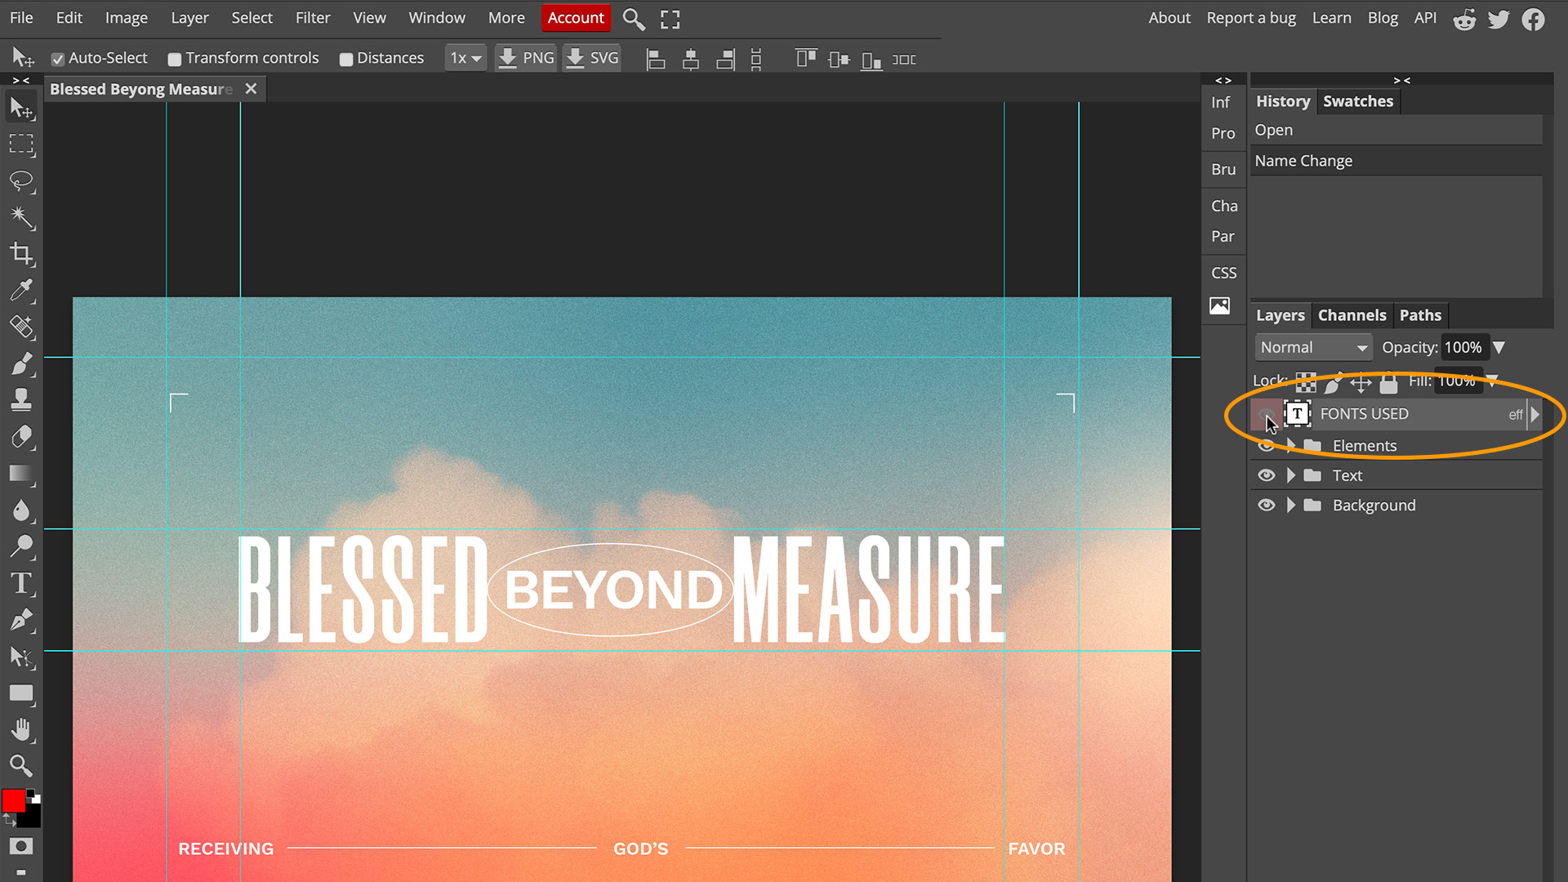This screenshot has height=882, width=1568.
Task: Select the Gradient tool
Action: pos(21,474)
